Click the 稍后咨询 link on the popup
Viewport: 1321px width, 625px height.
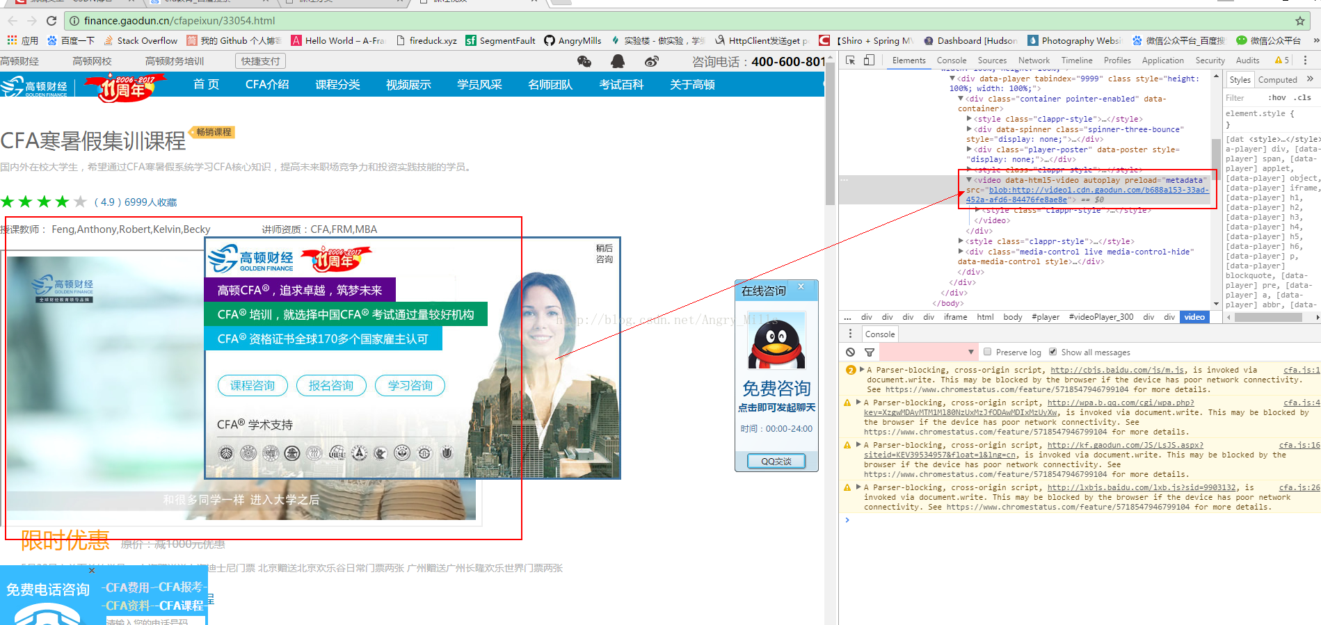[x=604, y=254]
